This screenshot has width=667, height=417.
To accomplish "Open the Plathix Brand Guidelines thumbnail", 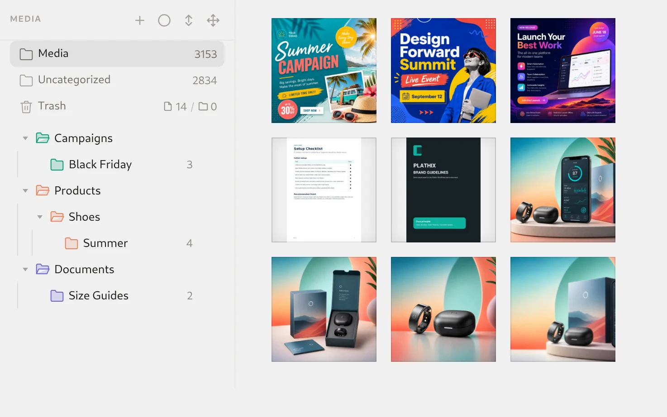I will coord(443,190).
